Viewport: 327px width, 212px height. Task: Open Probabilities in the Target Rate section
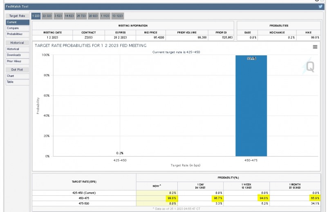(18, 34)
